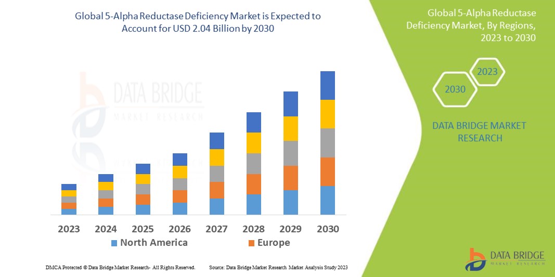This screenshot has height=277, width=555.
Task: Click the 2030 hexagon badge
Action: 455,89
